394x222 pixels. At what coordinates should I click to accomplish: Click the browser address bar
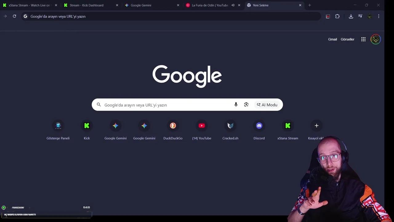171,16
